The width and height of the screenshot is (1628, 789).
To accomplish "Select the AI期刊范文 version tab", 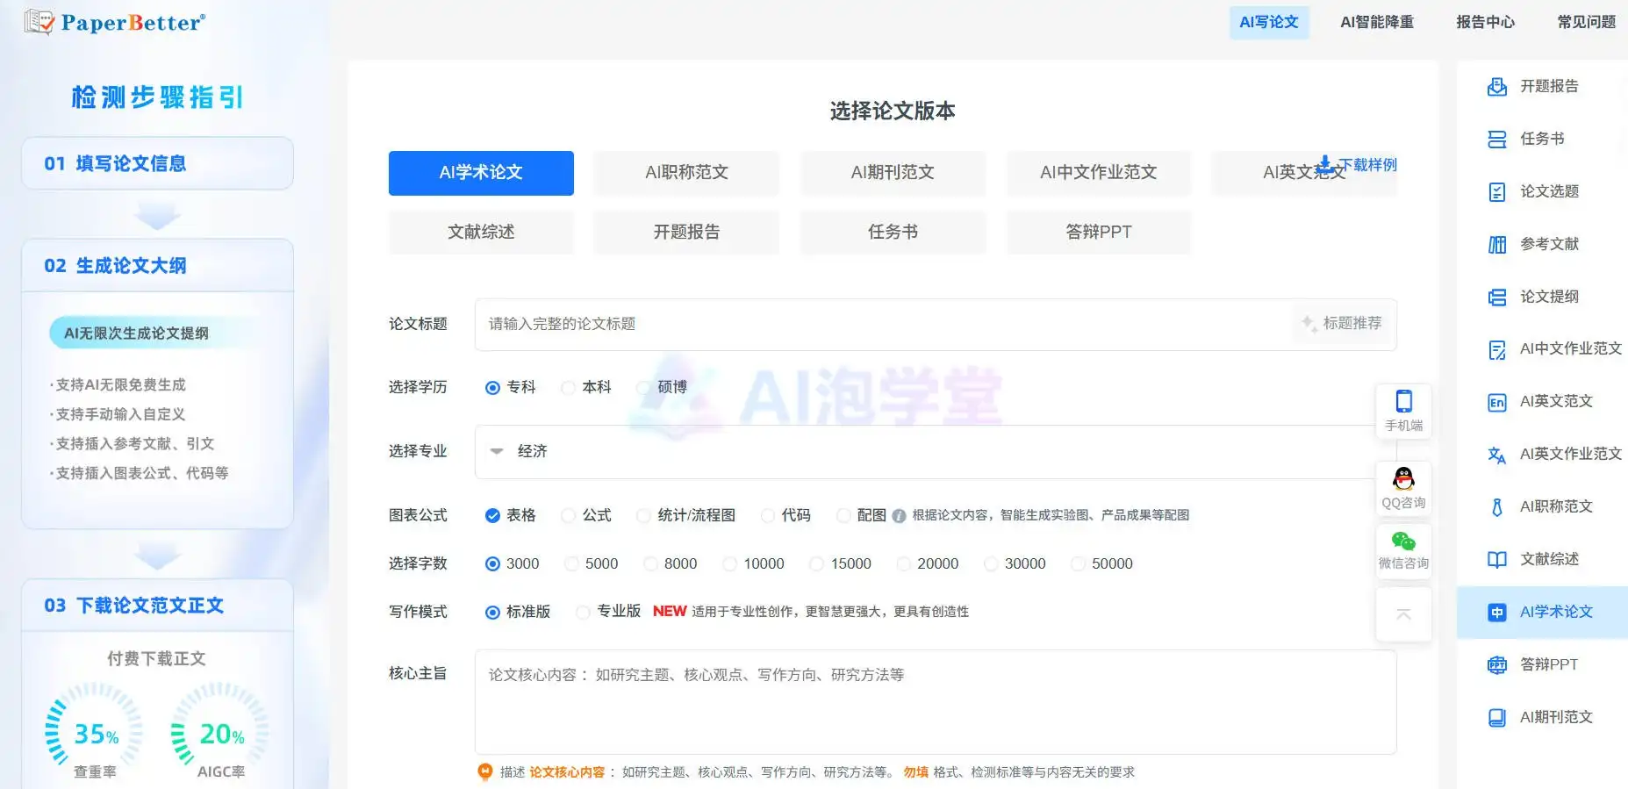I will tap(893, 173).
